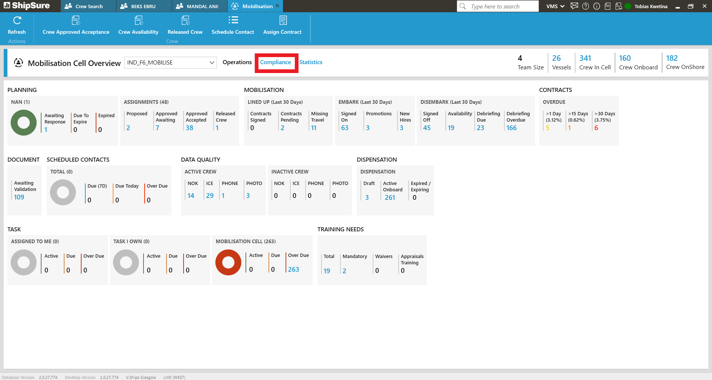Click the help question mark icon
This screenshot has width=712, height=380.
tap(586, 6)
